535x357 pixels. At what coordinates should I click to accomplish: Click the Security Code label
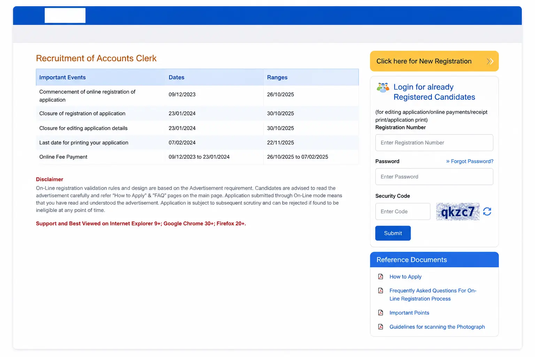tap(393, 196)
